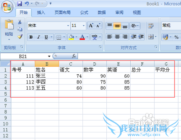Open the Name Box dropdown arrow
Image resolution: width=181 pixels, height=140 pixels.
pos(49,56)
